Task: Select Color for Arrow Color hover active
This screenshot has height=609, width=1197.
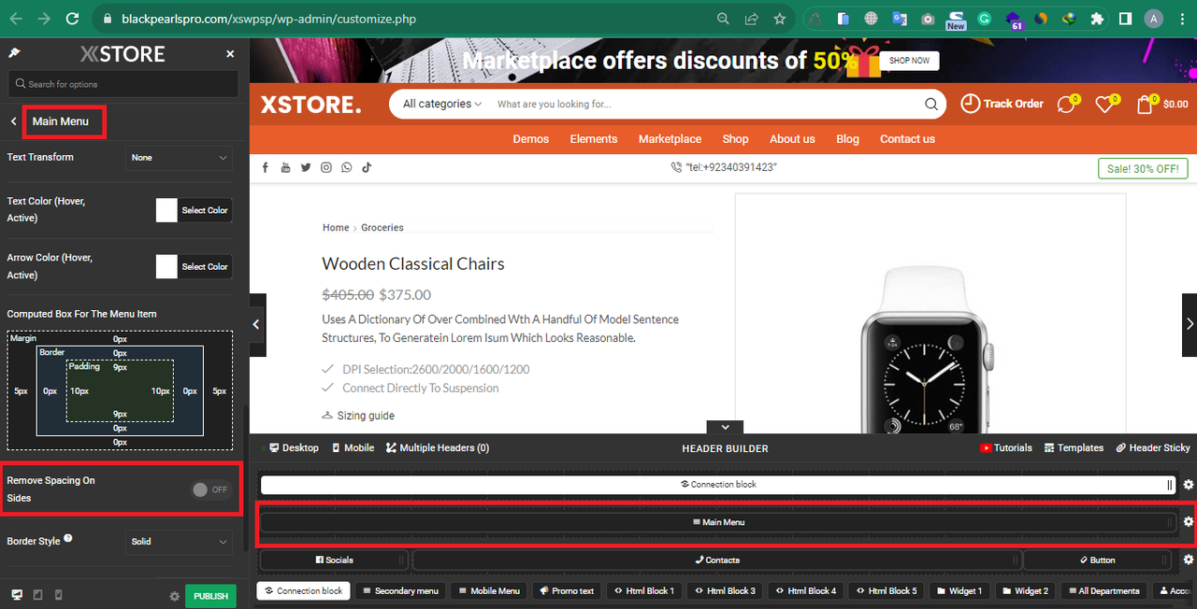Action: (x=194, y=266)
